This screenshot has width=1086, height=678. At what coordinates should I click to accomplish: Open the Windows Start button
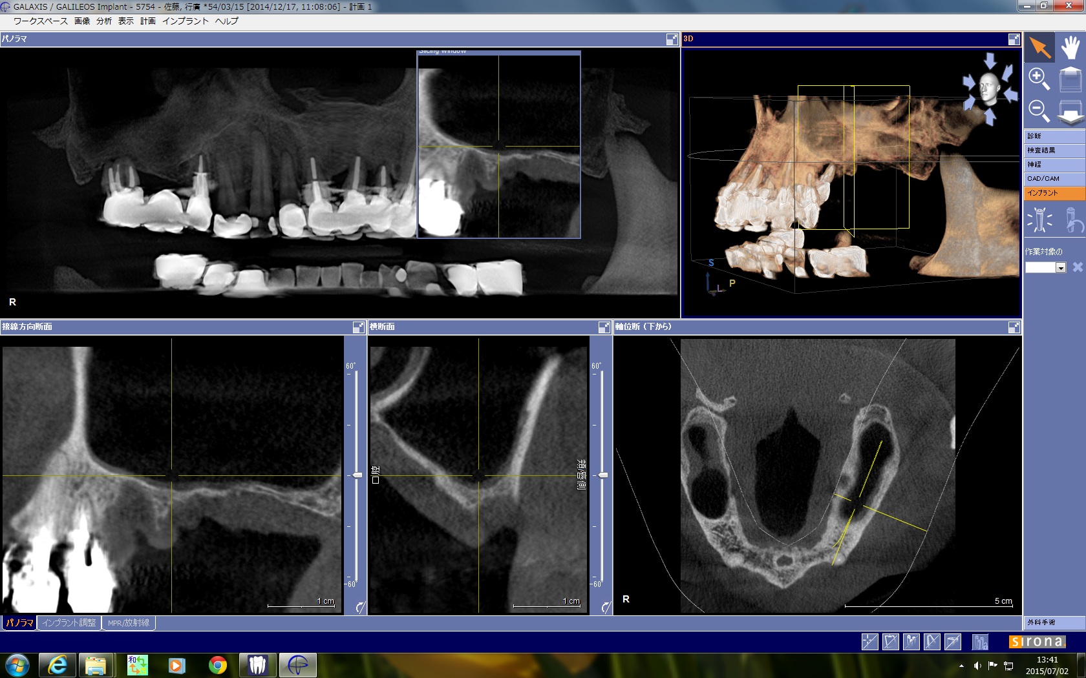pyautogui.click(x=17, y=665)
